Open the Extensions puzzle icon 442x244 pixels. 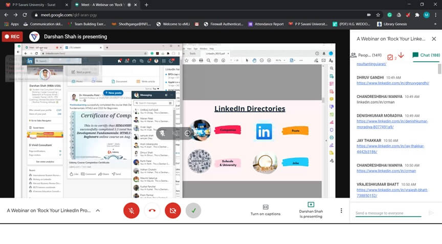point(417,15)
